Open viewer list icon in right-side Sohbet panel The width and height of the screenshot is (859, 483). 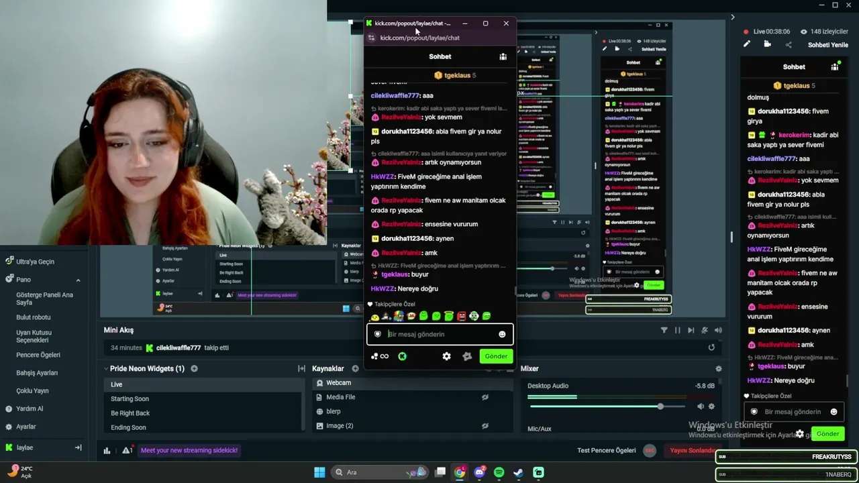835,66
